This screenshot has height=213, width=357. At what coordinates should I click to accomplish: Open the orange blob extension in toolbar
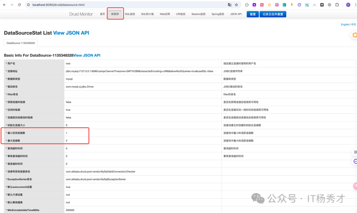pyautogui.click(x=269, y=5)
